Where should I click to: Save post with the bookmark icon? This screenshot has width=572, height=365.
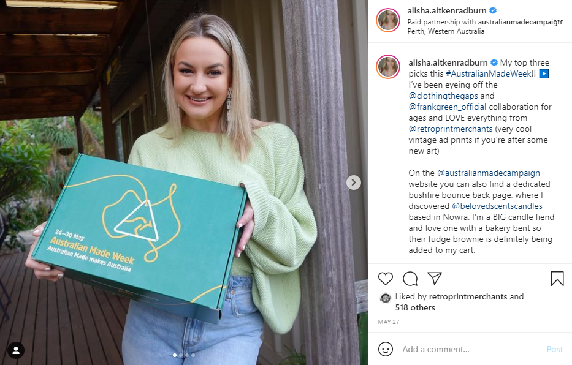(x=557, y=279)
